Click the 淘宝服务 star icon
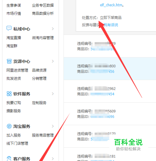Viewport: 156px width, 161px height. (9, 126)
